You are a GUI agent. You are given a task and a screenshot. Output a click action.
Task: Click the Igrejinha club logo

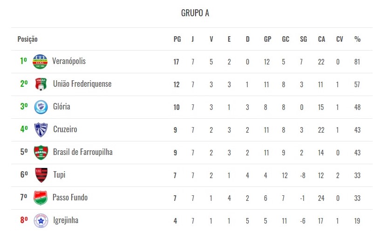pos(41,220)
